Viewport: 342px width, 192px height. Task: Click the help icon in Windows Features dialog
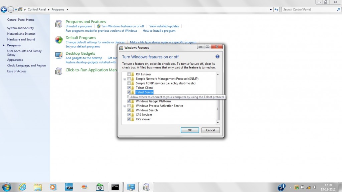click(217, 57)
